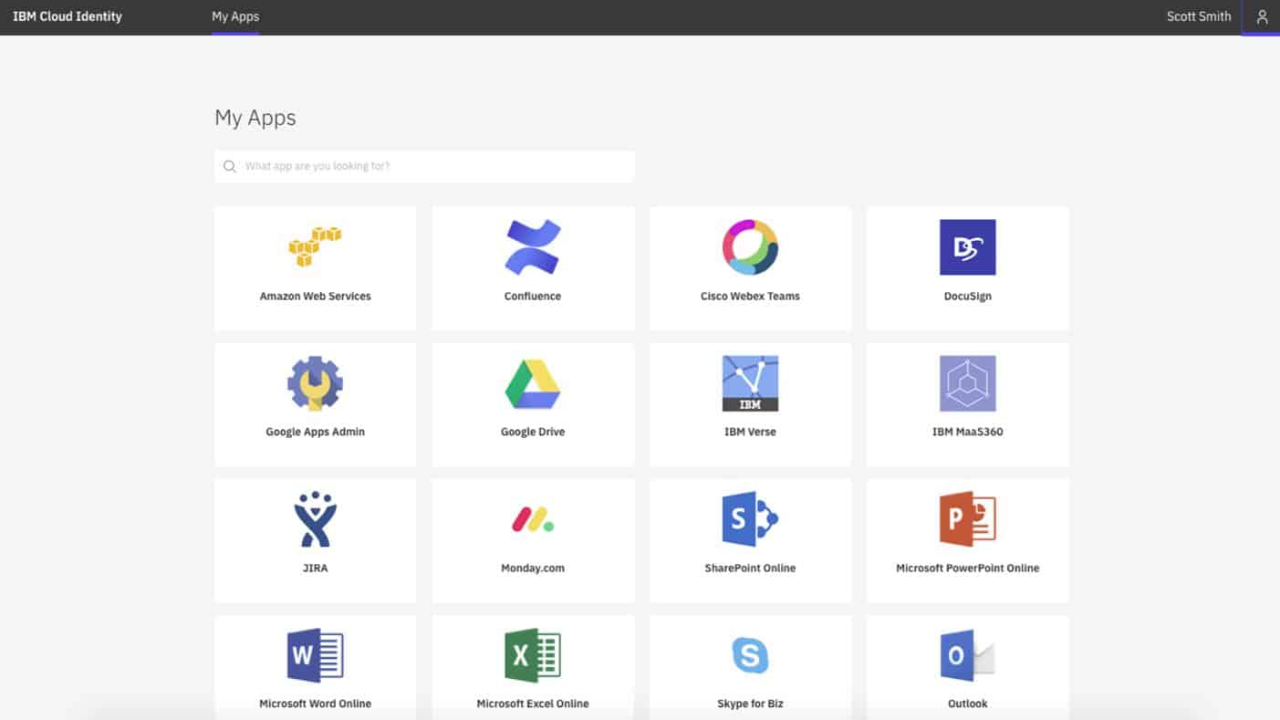Select the Confluence label text
The width and height of the screenshot is (1280, 720).
point(533,297)
